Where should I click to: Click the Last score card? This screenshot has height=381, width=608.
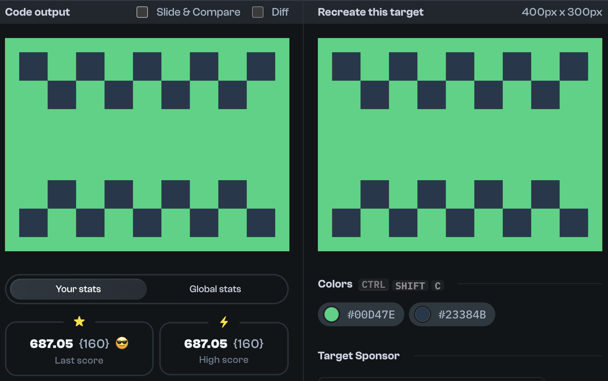click(79, 348)
